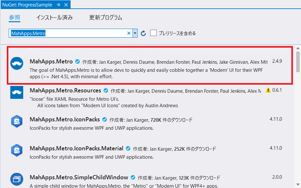Screen dimensions: 301x188
Task: Click 'The goal of MahApps.Metro' description text
Action: 146,73
